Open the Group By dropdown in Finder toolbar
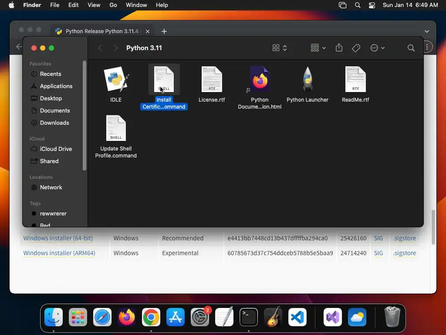The width and height of the screenshot is (446, 335). coord(318,48)
